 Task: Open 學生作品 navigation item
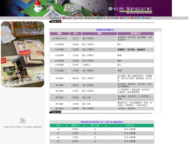pos(125,18)
